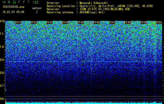Viewport: 164px width, 104px height.
Task: Click the timestamp 10.02.03 05:40
Action: click(13, 12)
